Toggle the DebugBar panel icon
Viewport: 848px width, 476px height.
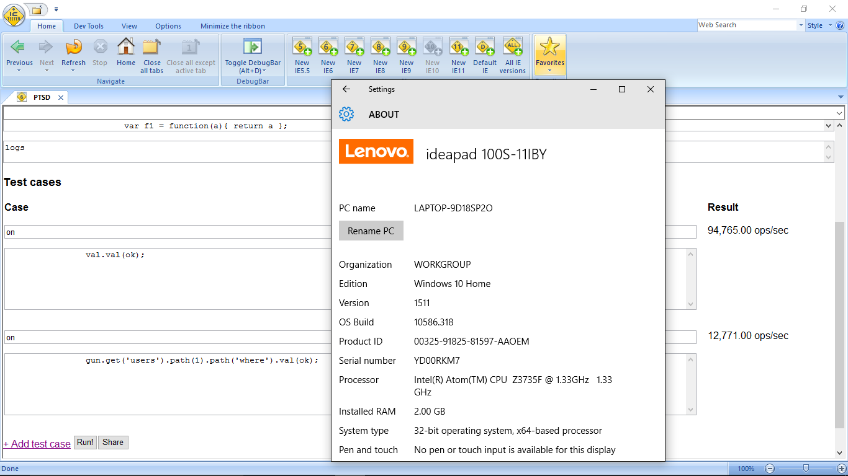click(253, 46)
